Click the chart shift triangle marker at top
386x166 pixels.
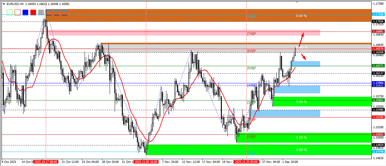(297, 2)
